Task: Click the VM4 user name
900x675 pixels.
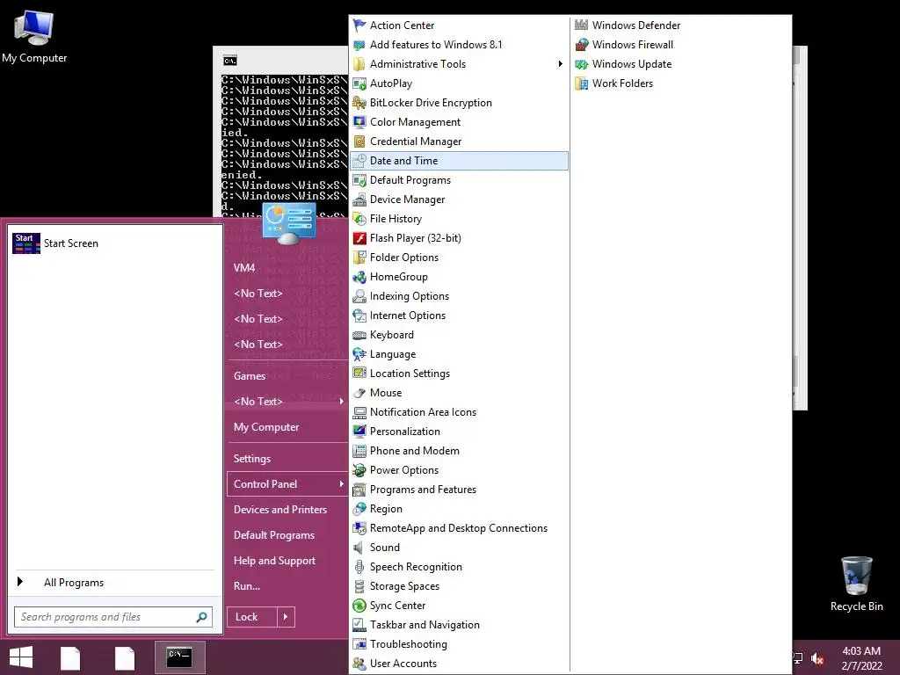Action: [244, 268]
